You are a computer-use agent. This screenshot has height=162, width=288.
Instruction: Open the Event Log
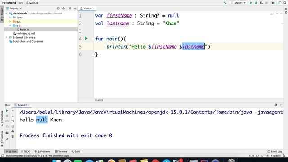(x=274, y=151)
